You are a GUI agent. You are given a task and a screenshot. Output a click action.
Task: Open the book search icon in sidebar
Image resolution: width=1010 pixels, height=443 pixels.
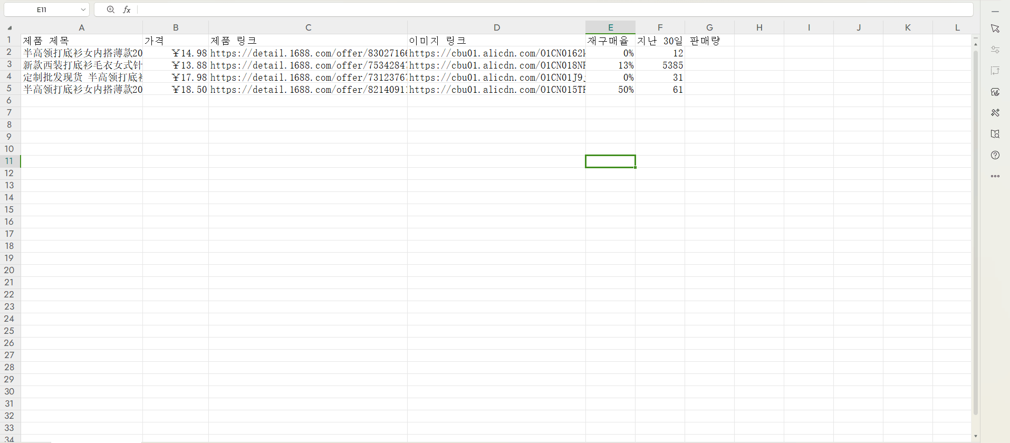pos(995,134)
